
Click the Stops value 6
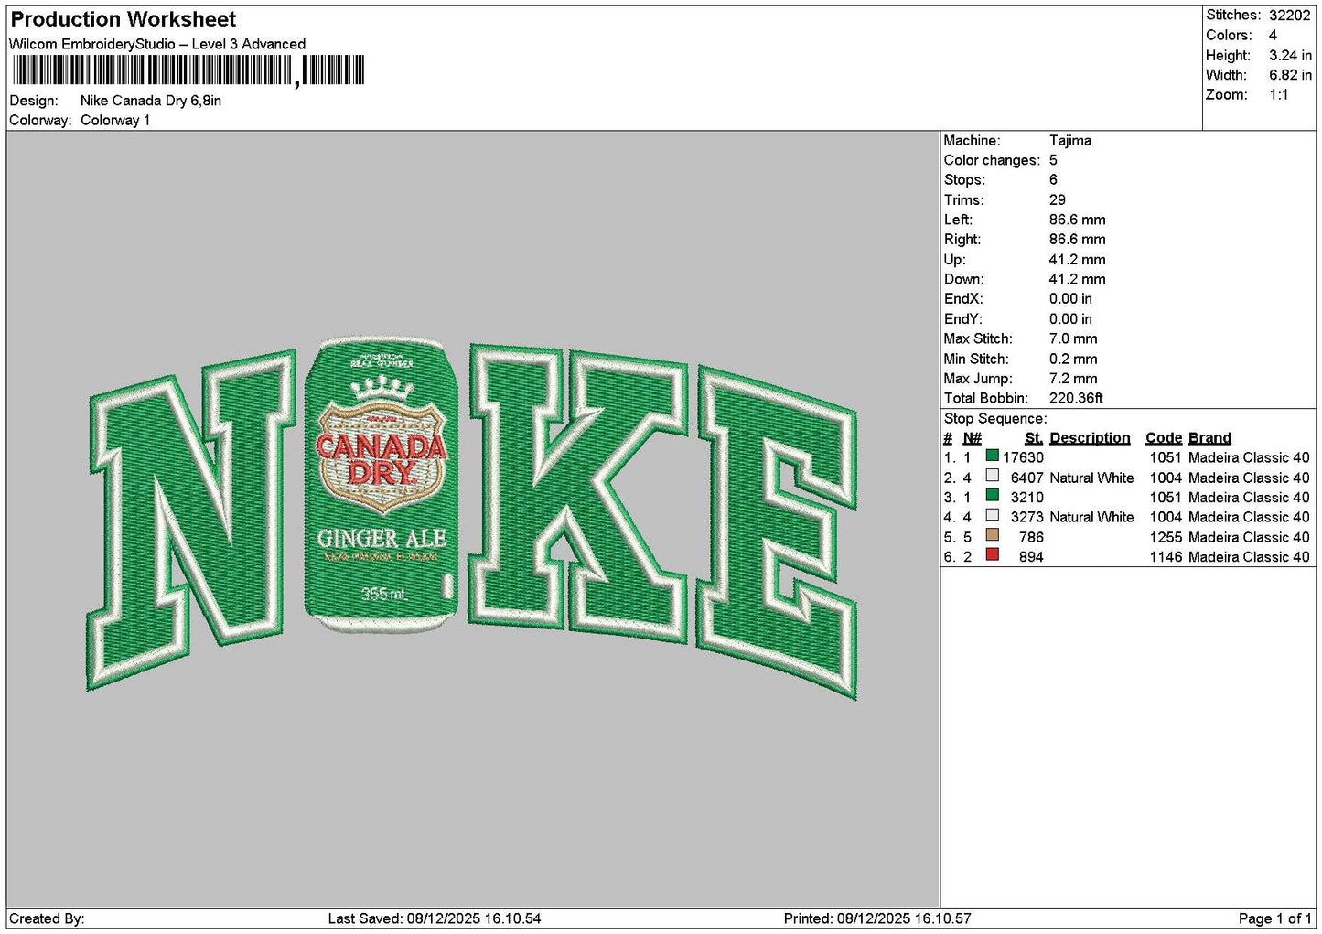(x=1053, y=180)
